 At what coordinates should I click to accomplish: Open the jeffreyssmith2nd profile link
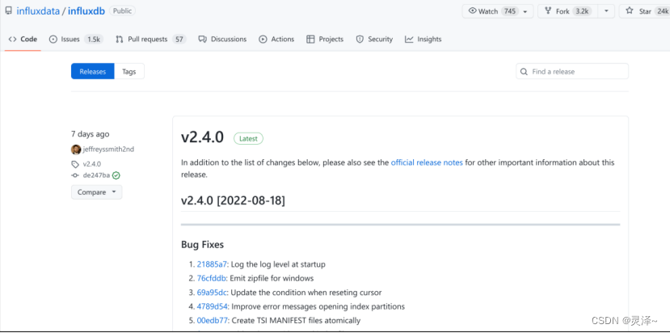[108, 150]
